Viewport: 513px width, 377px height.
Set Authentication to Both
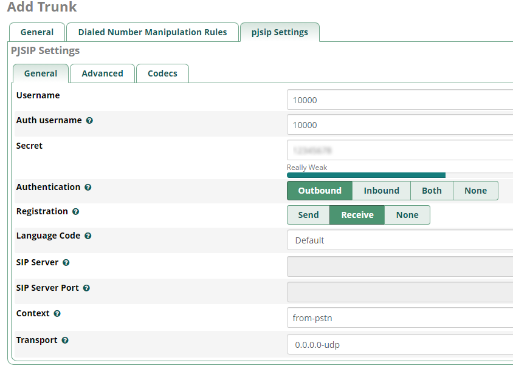point(432,191)
